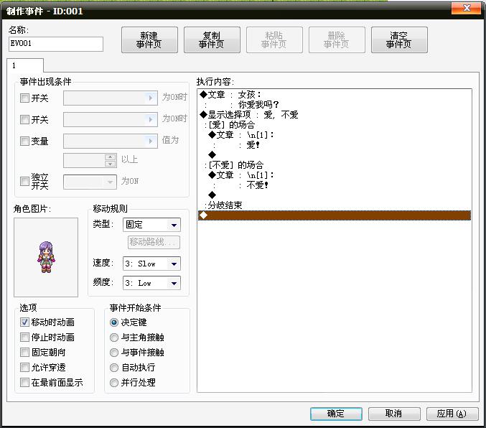The width and height of the screenshot is (486, 428).
Task: Select the 显示选择项: 爱, 不爱 command
Action: click(335, 115)
